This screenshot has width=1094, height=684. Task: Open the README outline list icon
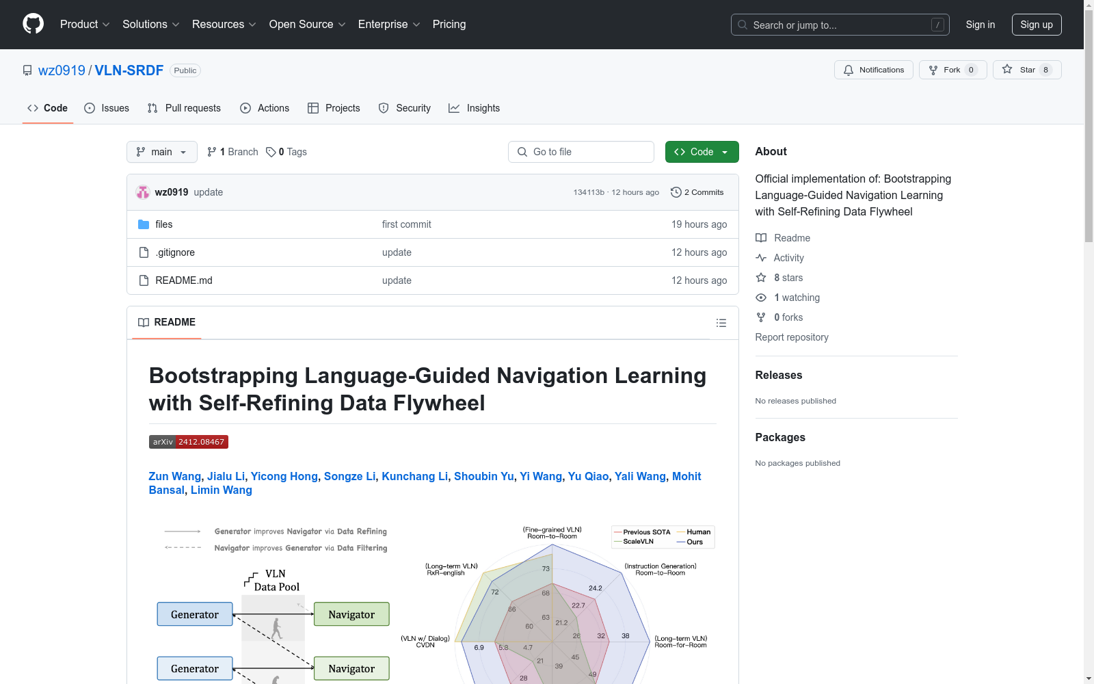[x=721, y=323]
